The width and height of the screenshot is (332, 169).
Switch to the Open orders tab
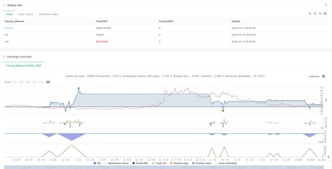[26, 14]
